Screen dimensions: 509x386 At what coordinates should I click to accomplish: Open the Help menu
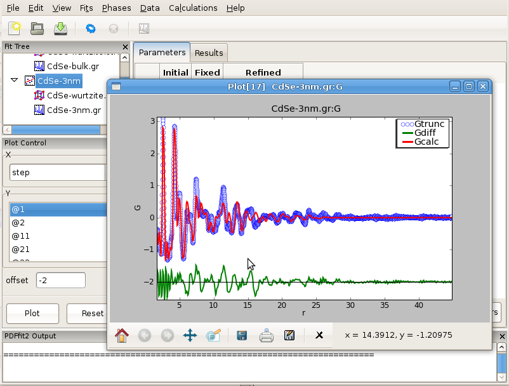[x=235, y=8]
